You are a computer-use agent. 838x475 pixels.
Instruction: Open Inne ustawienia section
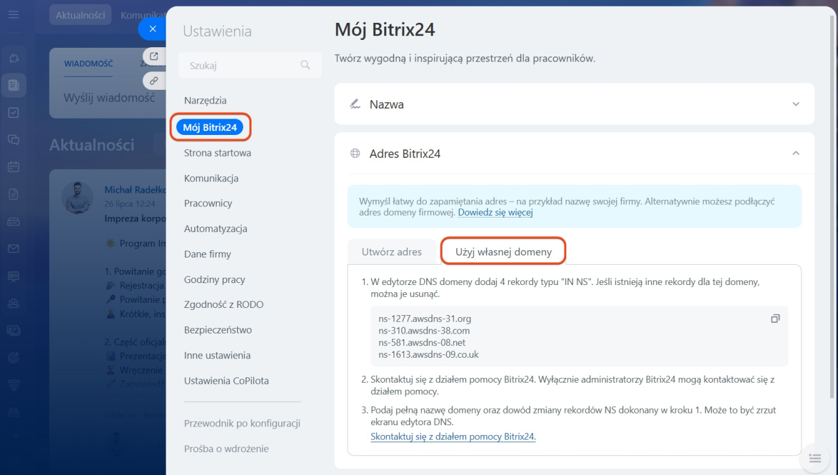point(217,355)
